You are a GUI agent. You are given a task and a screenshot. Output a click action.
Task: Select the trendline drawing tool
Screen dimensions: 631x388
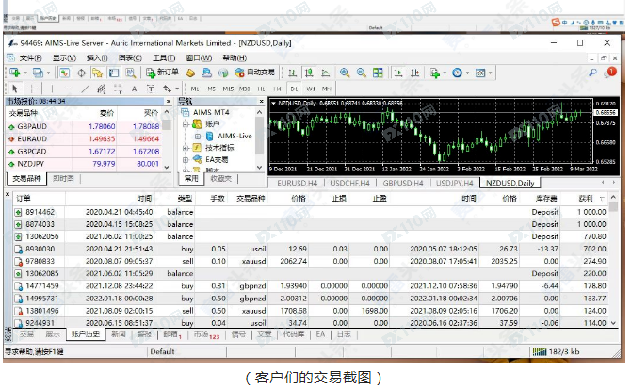(x=86, y=89)
